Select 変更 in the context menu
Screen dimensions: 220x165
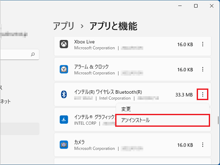163,109
